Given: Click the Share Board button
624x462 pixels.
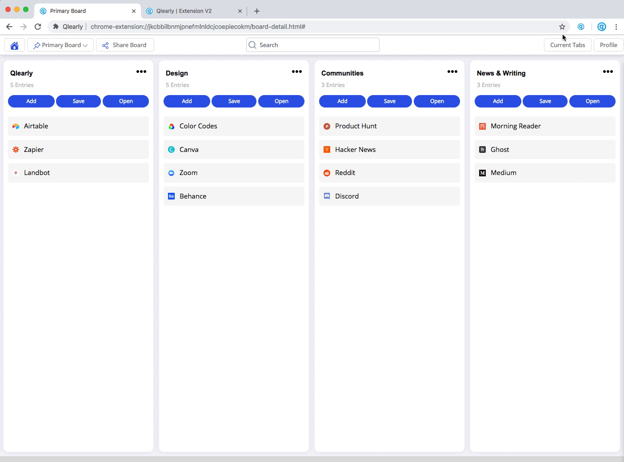Looking at the screenshot, I should (125, 45).
